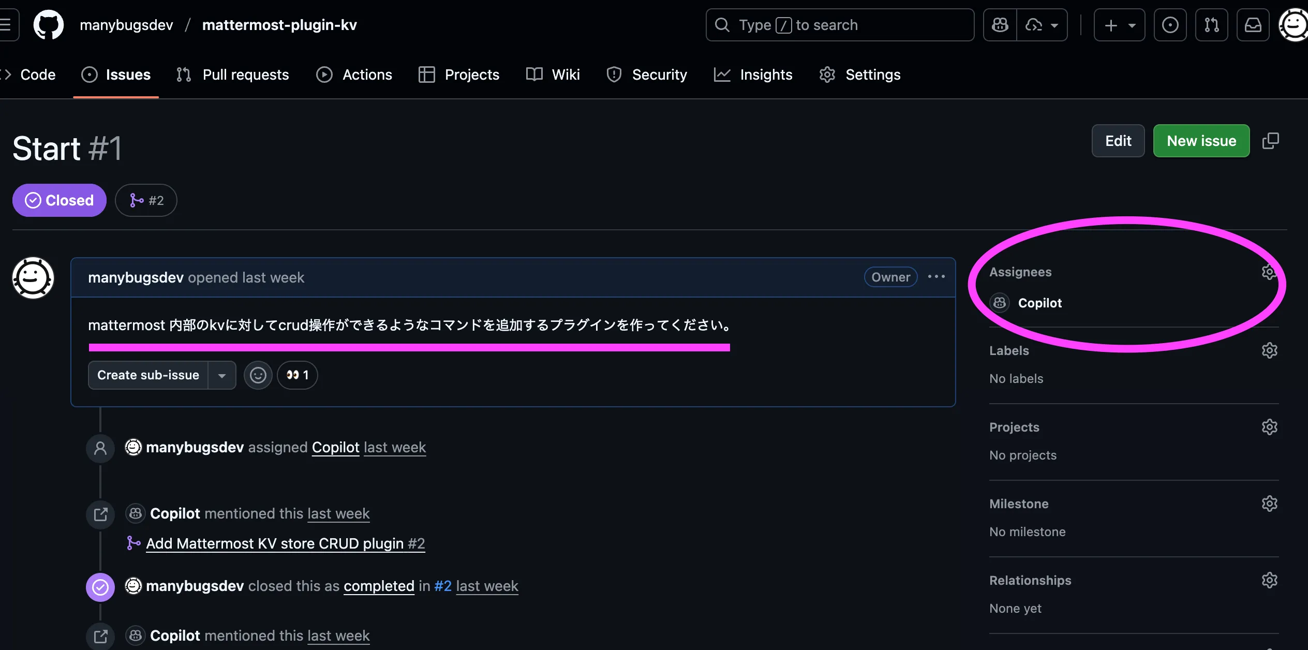The image size is (1308, 650).
Task: Open the comment three-dots options menu
Action: [936, 277]
